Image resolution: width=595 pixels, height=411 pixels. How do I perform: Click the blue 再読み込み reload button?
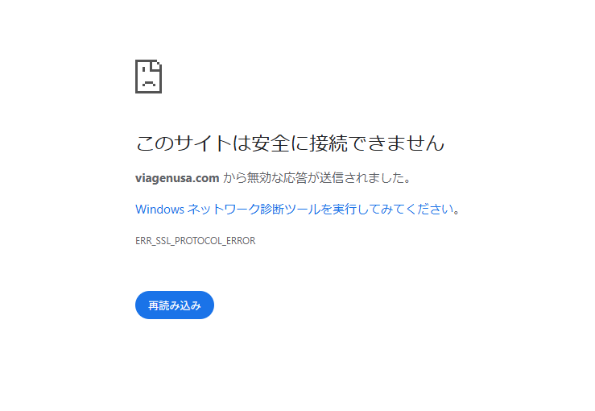tap(175, 305)
